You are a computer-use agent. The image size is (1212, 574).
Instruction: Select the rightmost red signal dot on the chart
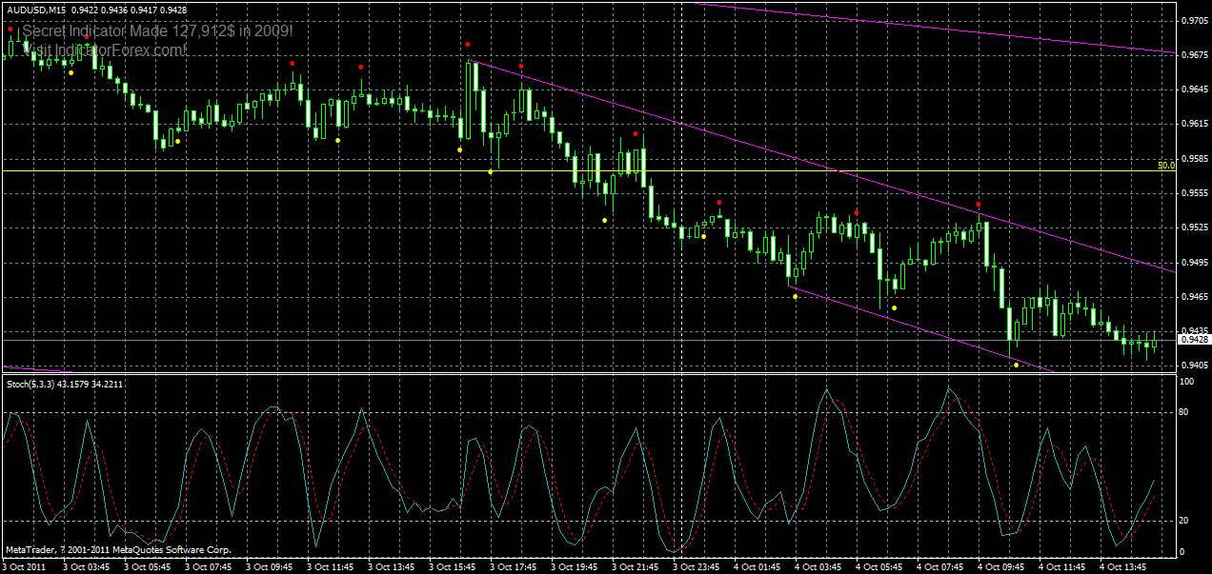click(977, 203)
